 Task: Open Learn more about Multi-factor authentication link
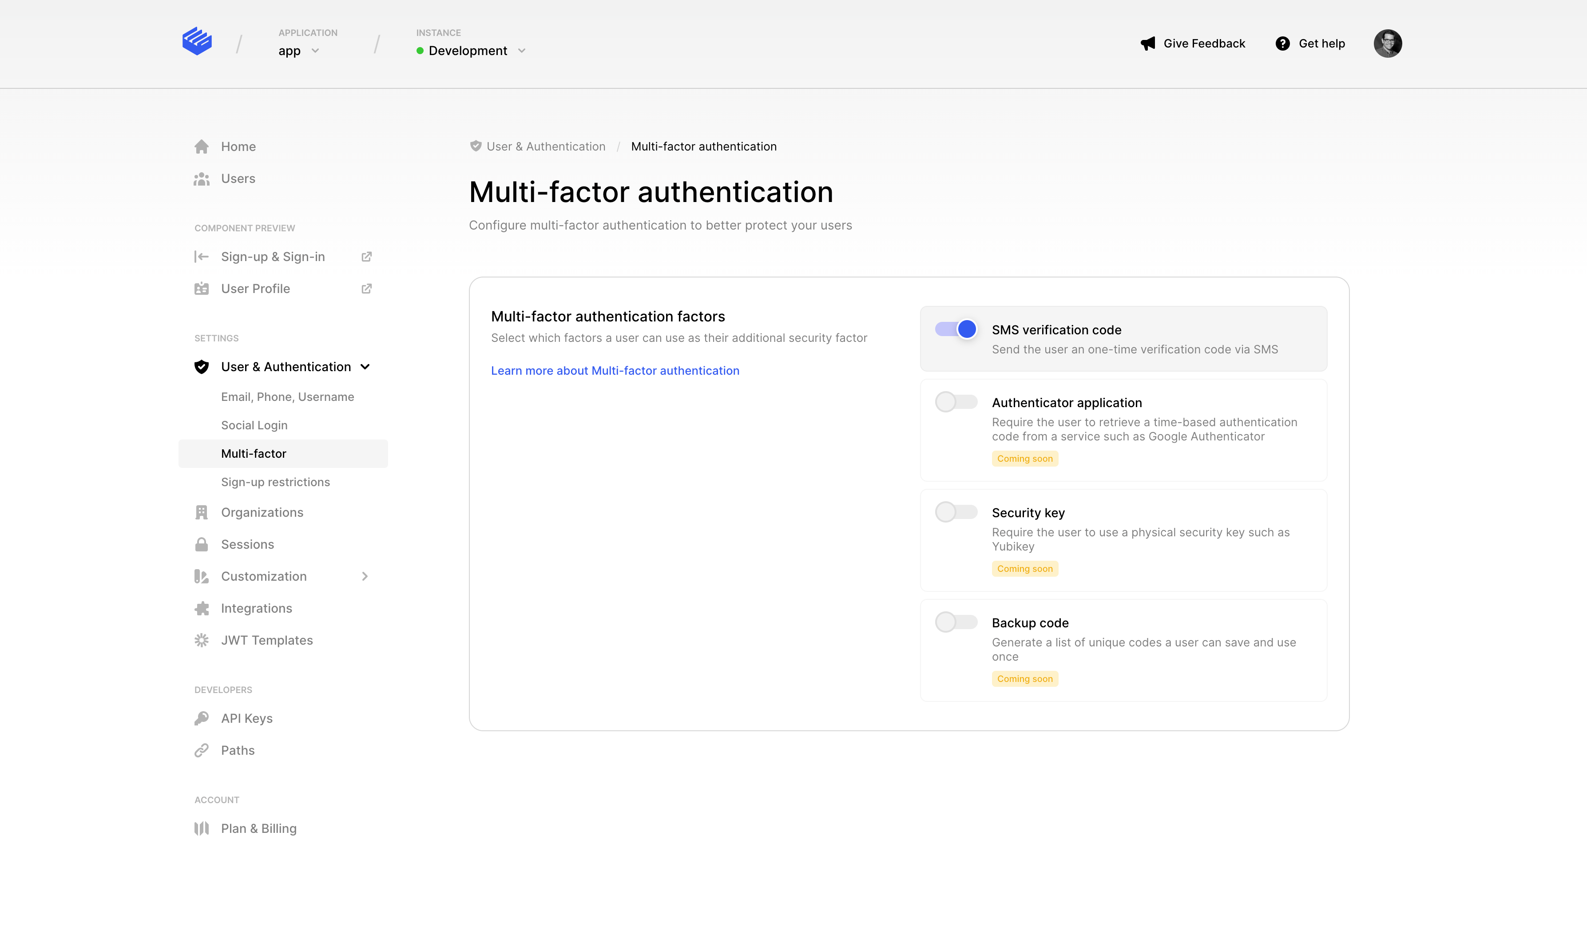click(615, 371)
